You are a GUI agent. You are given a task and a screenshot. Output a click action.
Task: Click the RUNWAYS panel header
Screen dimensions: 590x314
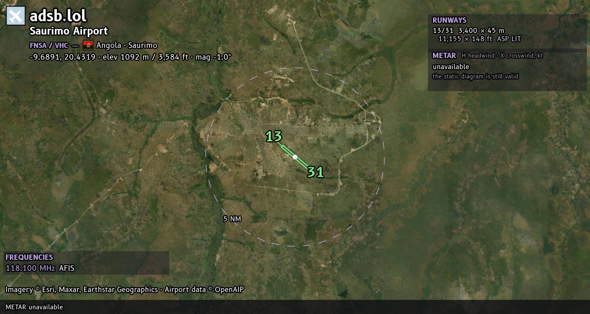(x=449, y=20)
